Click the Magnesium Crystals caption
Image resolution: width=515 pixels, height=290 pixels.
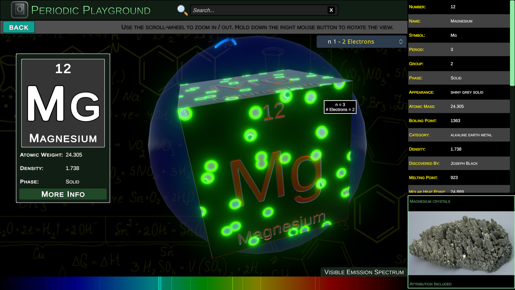430,201
